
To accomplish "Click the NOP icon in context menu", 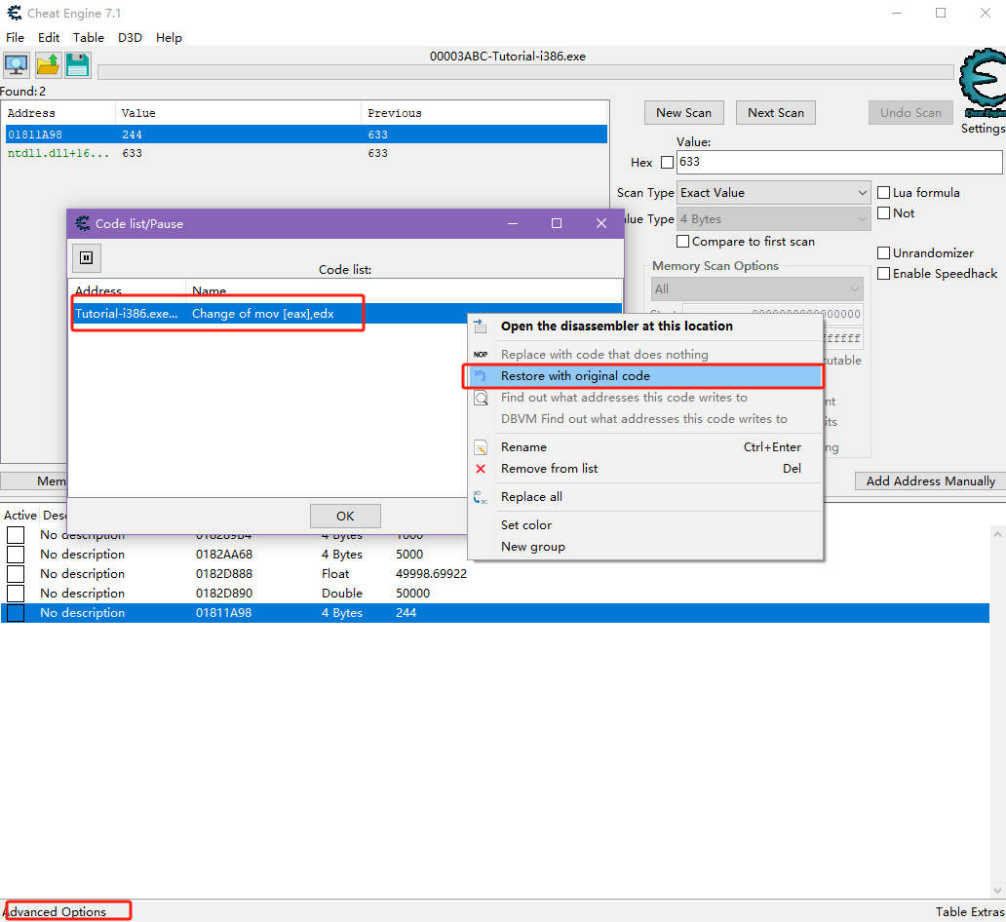I will point(481,355).
